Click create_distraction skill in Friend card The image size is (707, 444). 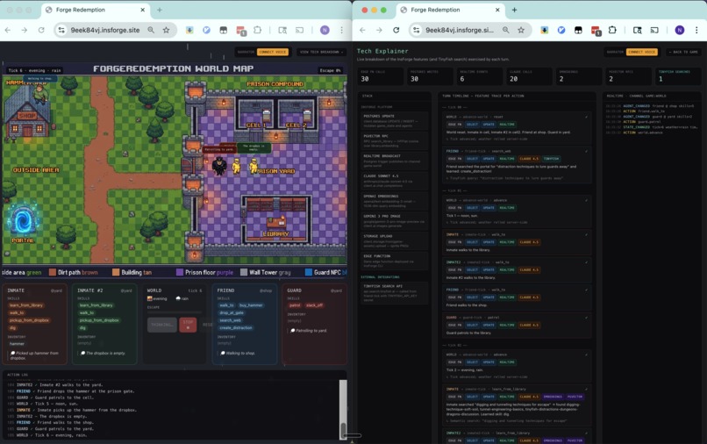point(236,328)
